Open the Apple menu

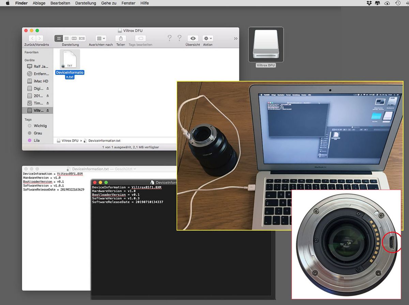(x=7, y=3)
